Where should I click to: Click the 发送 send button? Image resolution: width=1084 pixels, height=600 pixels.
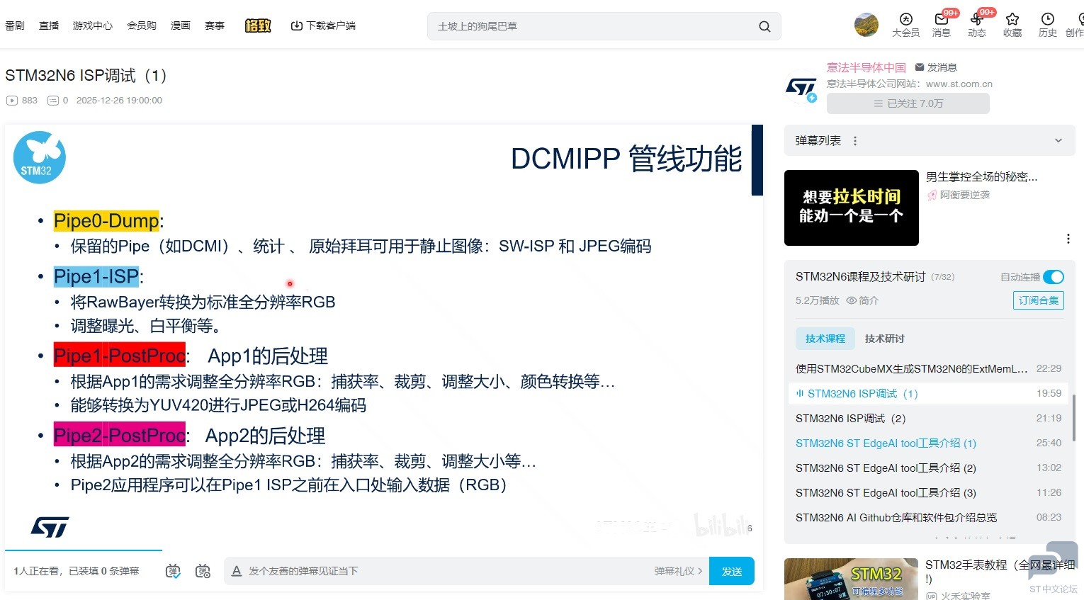[731, 571]
